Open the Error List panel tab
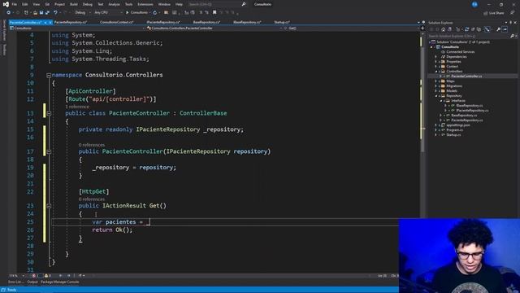520x293 pixels. click(15, 282)
